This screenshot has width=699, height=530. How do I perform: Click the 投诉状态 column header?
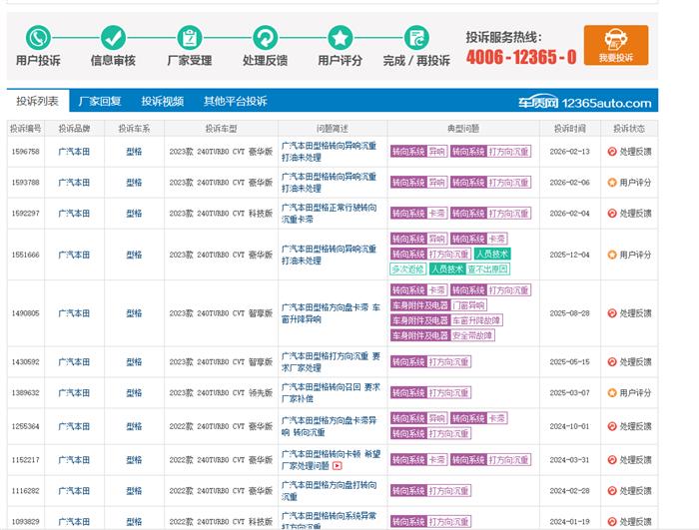pos(629,129)
